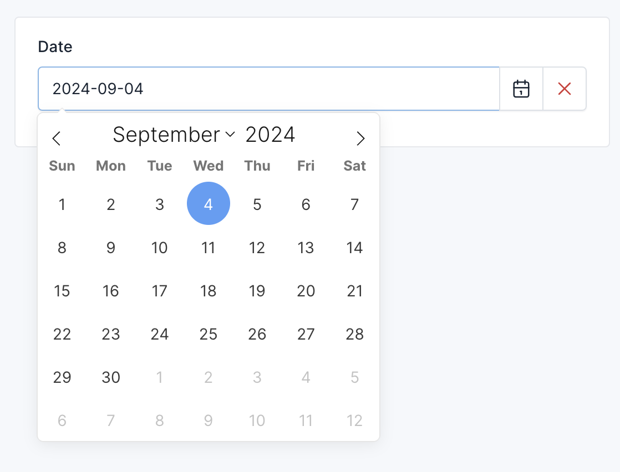
Task: Choose September 1 in the calendar
Action: [62, 204]
